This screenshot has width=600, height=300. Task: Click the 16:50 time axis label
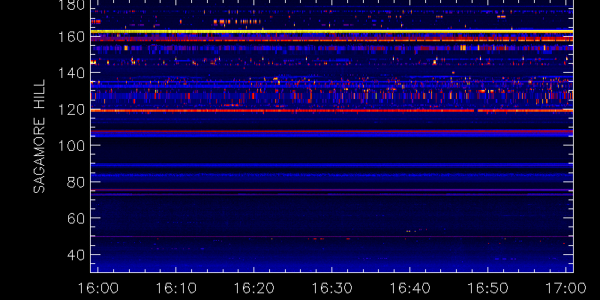point(487,287)
